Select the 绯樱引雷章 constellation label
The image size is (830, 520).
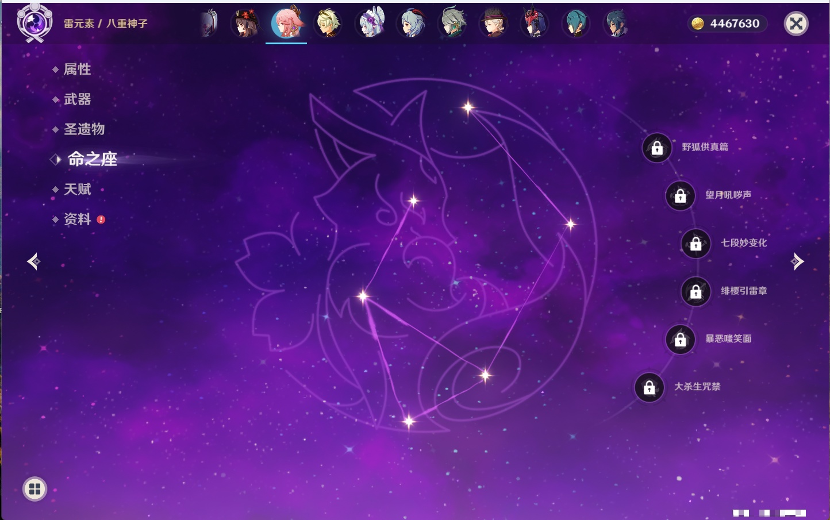pyautogui.click(x=744, y=291)
